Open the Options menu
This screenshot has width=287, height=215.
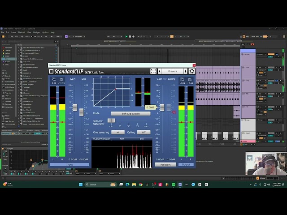pos(45,32)
